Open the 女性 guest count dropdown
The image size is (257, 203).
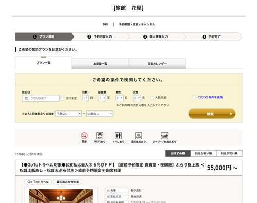(x=137, y=98)
